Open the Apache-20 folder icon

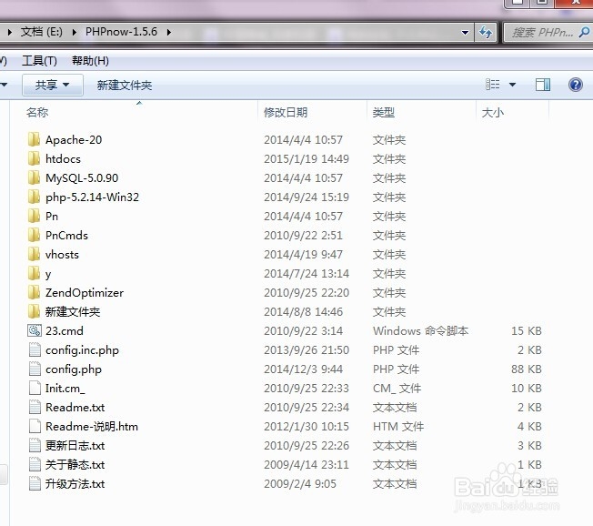coord(34,139)
